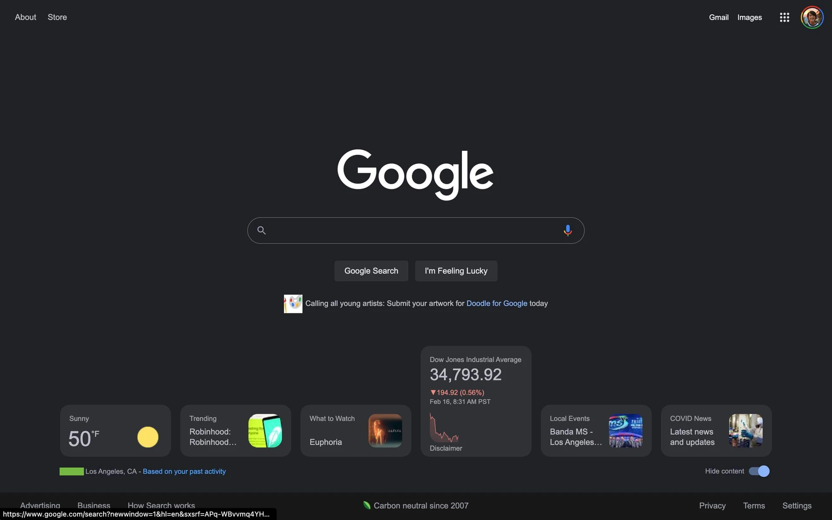Open the Euphoria thumbnail in What to Watch
Screen dimensions: 832x520
(385, 431)
